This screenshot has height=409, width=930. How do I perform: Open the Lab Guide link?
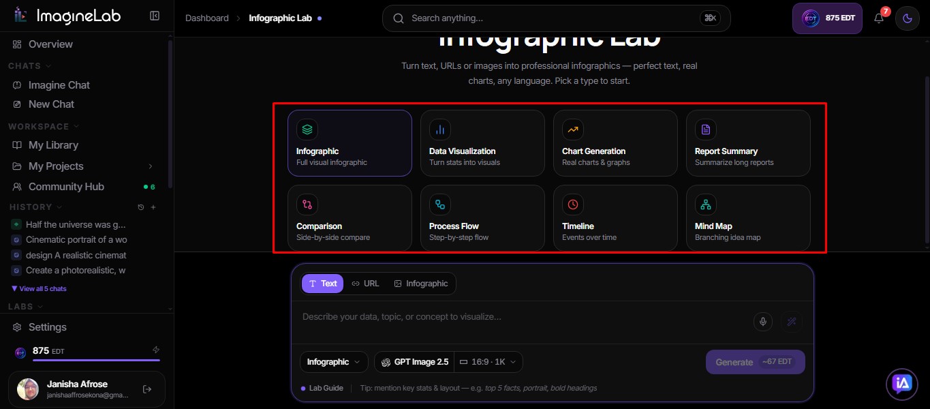coord(322,389)
